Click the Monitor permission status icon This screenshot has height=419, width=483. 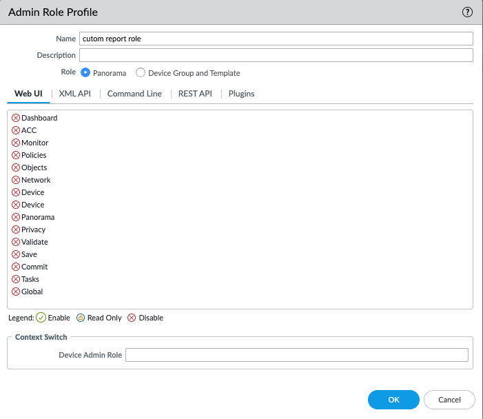pyautogui.click(x=16, y=143)
